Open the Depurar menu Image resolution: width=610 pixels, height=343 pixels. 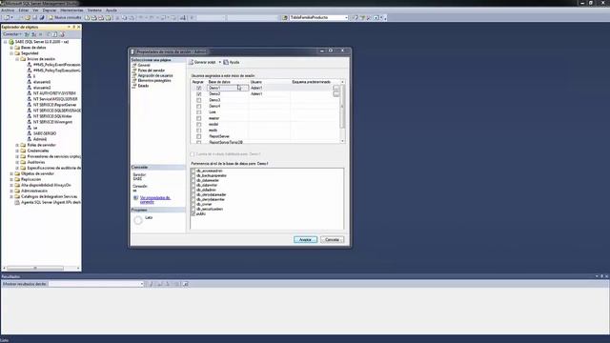tap(50, 10)
